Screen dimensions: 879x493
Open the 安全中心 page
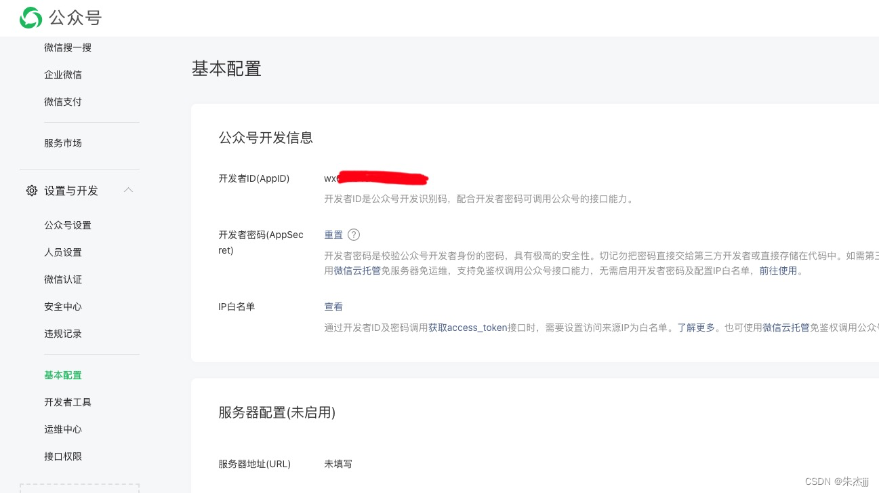click(x=63, y=307)
